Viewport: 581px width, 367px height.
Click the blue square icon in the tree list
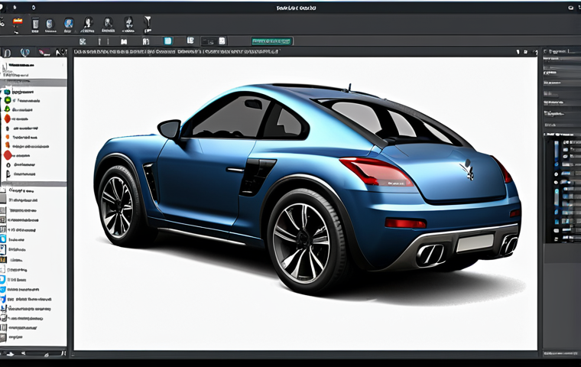pos(7,92)
